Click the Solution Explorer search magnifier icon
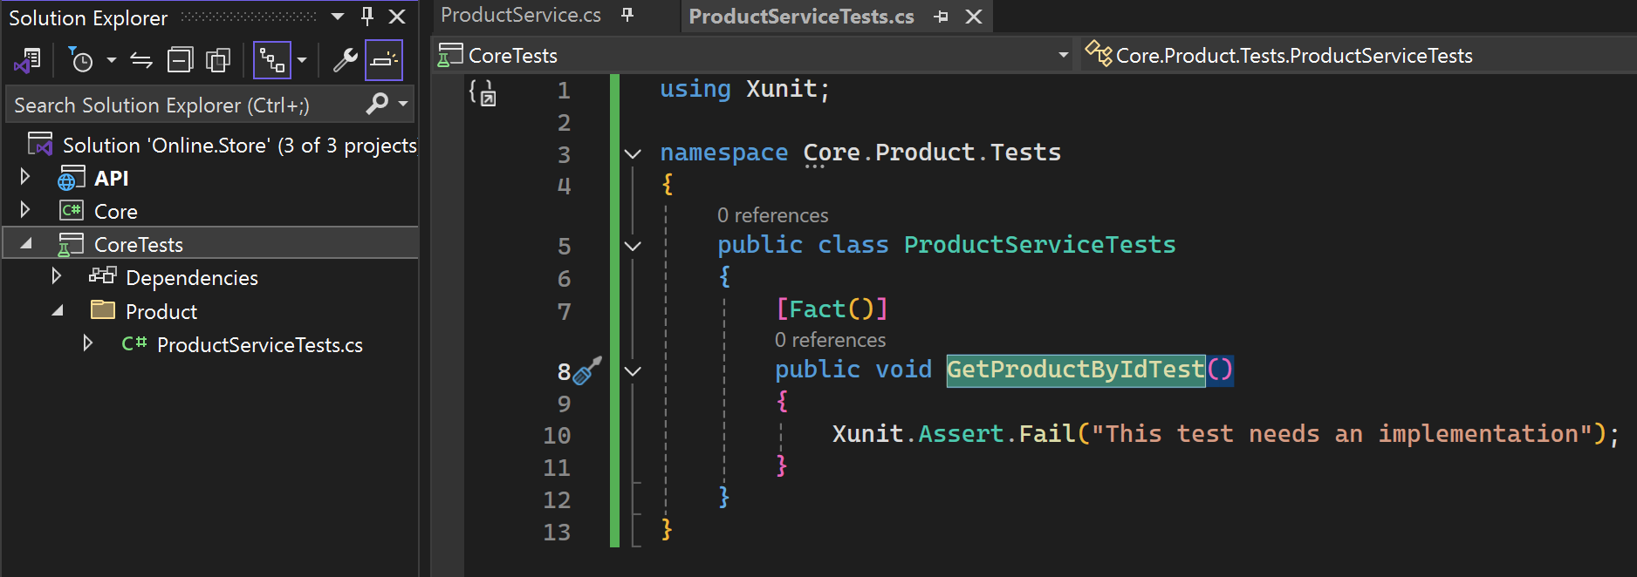Image resolution: width=1637 pixels, height=577 pixels. point(377,104)
